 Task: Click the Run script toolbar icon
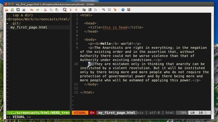click(95, 10)
